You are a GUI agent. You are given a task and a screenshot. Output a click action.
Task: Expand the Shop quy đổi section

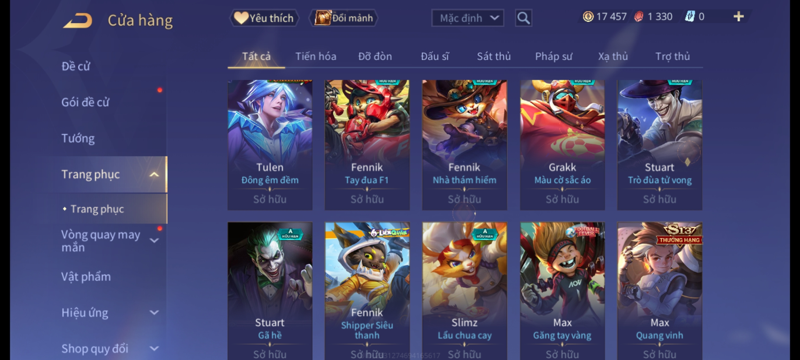[154, 349]
